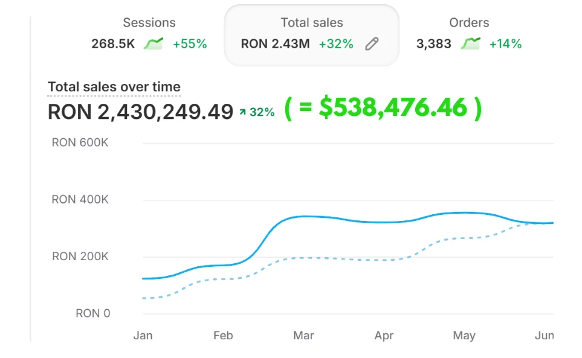Select the Sessions metric tab
Screen dimensions: 582x358
click(149, 34)
